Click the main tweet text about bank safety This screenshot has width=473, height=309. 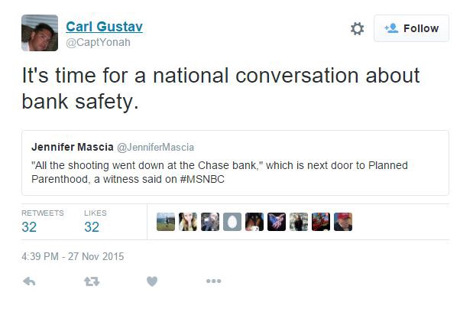pos(220,88)
